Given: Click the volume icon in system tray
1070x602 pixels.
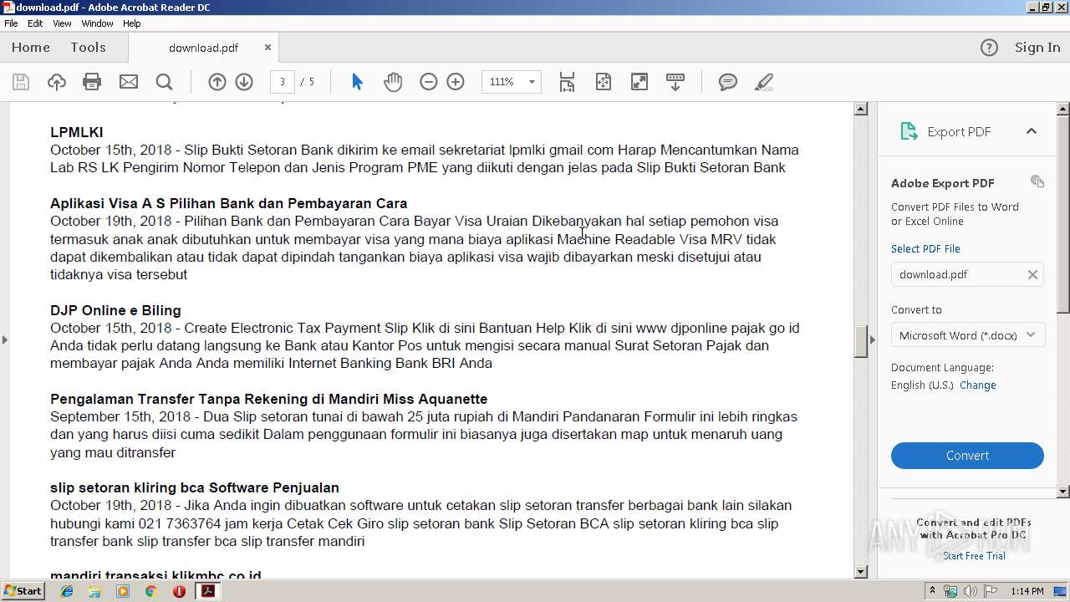Looking at the screenshot, I should [970, 591].
